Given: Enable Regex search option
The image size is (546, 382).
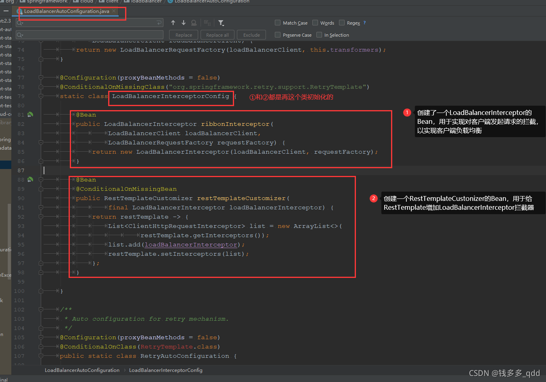Looking at the screenshot, I should tap(342, 23).
